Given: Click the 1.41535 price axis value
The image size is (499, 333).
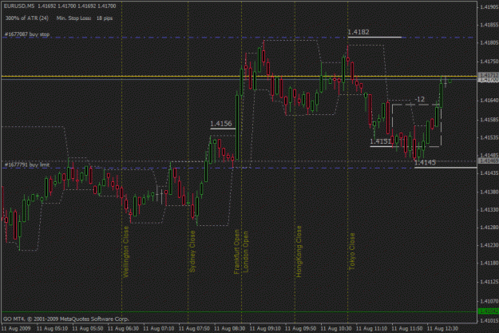Looking at the screenshot, I should click(489, 137).
